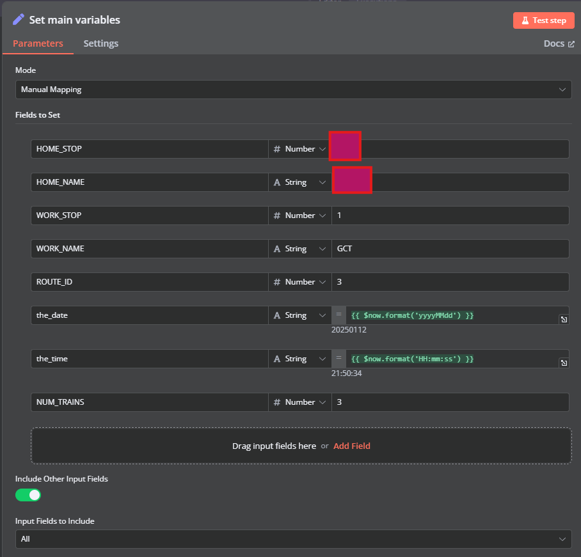Viewport: 581px width, 557px height.
Task: Click the WORK_STOP name input field
Action: [x=149, y=216]
